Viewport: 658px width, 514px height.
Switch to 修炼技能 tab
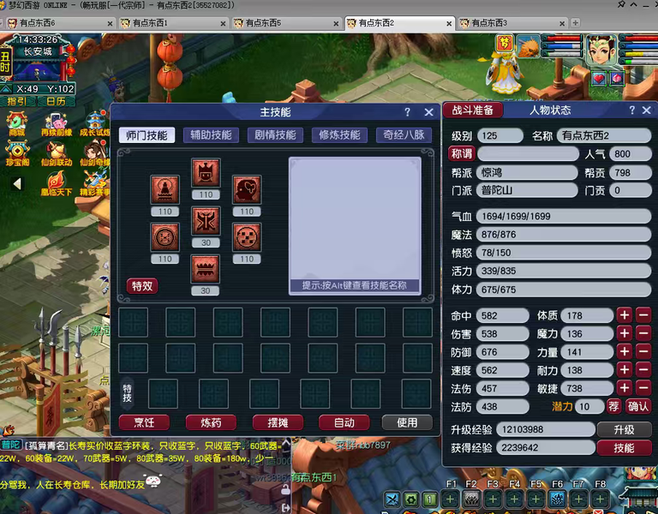pos(339,135)
